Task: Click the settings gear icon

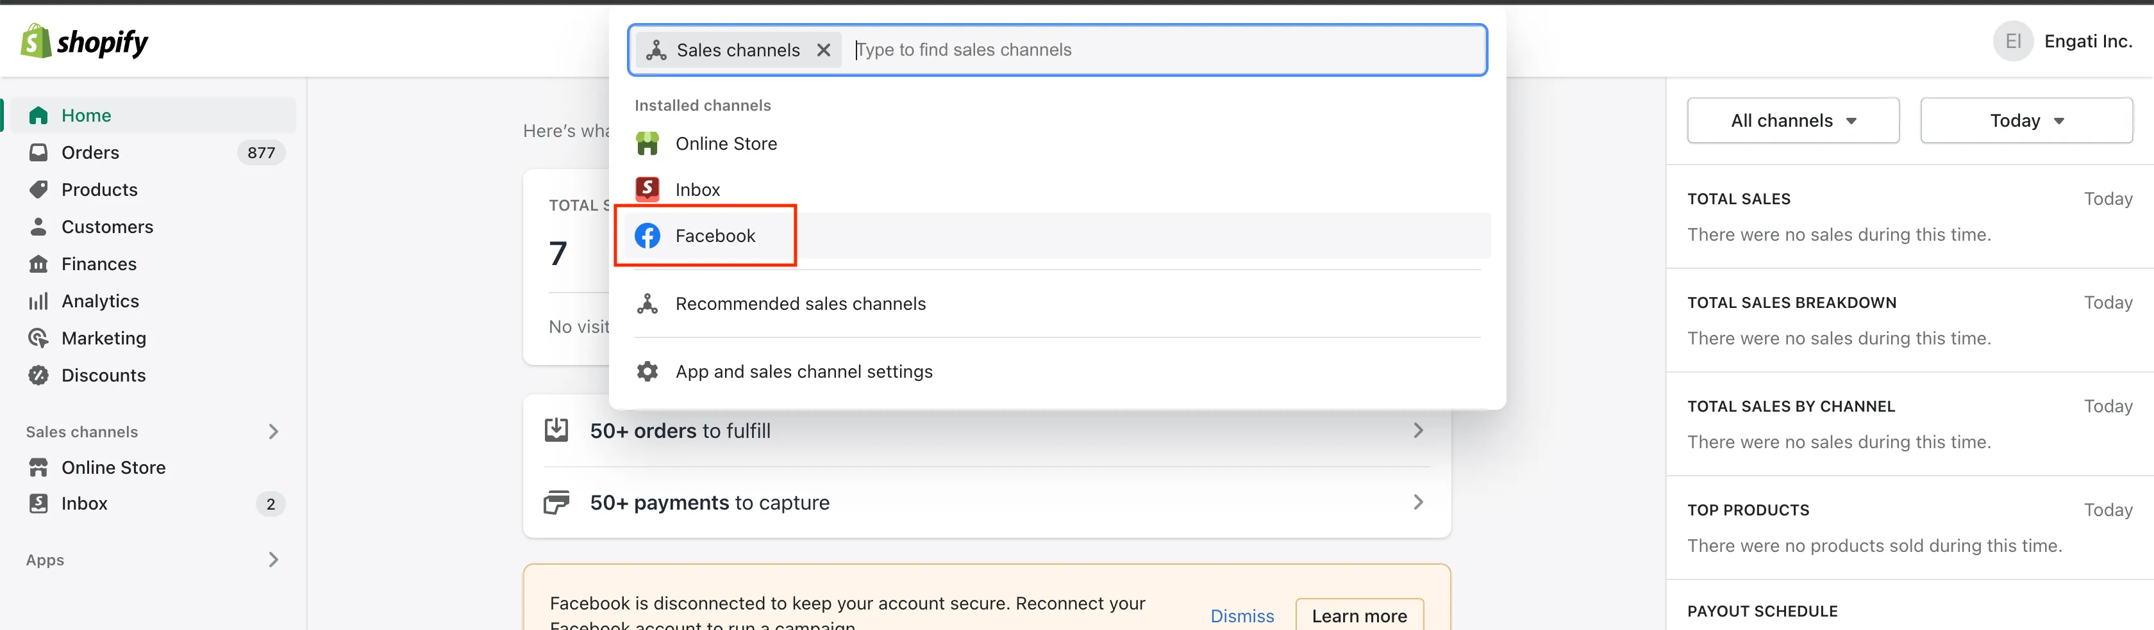Action: click(647, 371)
